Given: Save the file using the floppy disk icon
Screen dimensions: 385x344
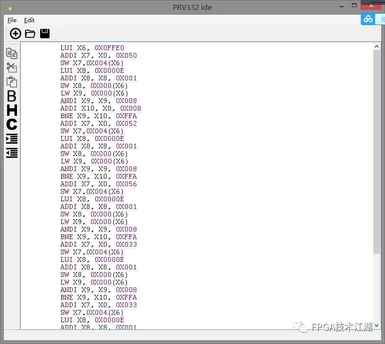Looking at the screenshot, I should [x=45, y=34].
